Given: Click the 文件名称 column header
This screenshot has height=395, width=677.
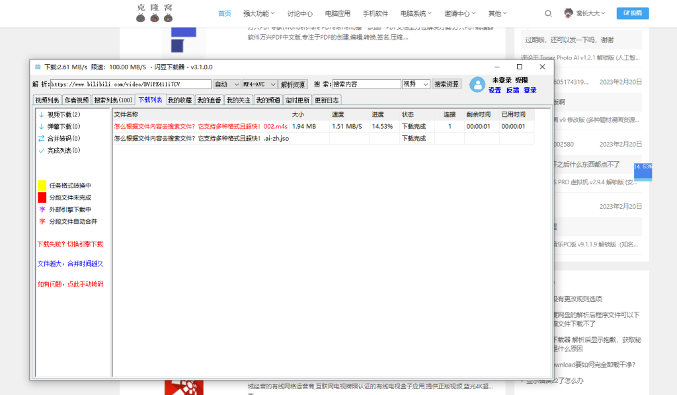Looking at the screenshot, I should coord(201,114).
